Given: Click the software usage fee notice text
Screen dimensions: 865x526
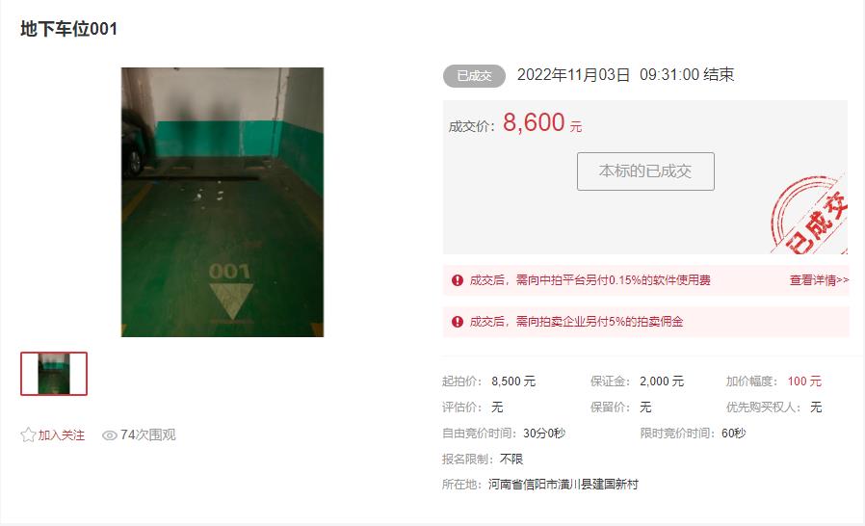Looking at the screenshot, I should point(590,280).
